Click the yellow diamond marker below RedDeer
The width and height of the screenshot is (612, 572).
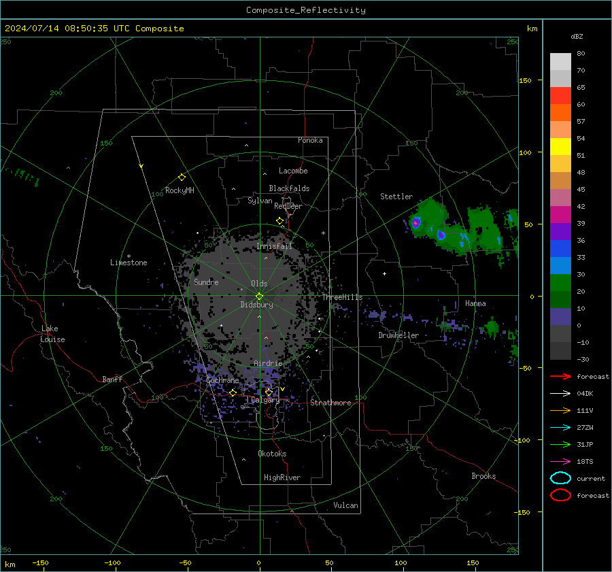click(280, 221)
